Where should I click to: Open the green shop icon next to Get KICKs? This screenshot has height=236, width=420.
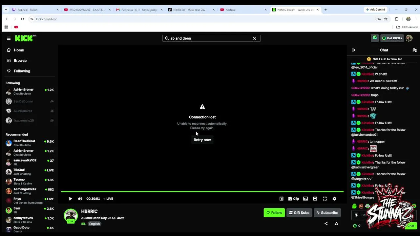click(x=375, y=38)
